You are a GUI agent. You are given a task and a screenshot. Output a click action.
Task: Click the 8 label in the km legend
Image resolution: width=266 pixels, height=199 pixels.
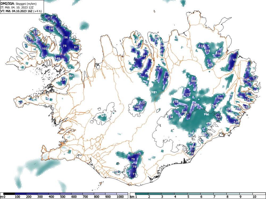pyautogui.click(x=227, y=197)
